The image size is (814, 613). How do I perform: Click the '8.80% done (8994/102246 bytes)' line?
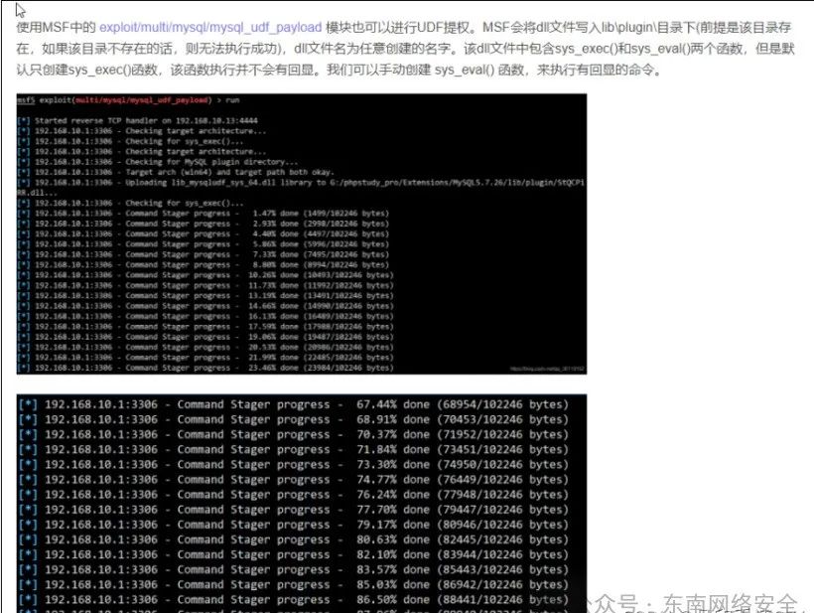[203, 264]
